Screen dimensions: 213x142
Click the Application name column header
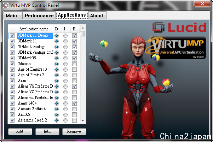click(35, 29)
